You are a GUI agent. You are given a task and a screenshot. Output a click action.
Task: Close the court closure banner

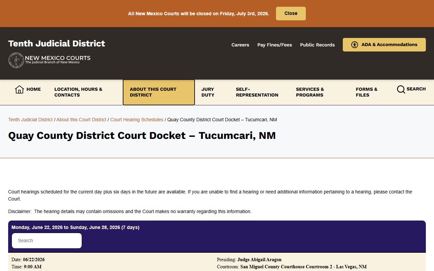tap(291, 14)
